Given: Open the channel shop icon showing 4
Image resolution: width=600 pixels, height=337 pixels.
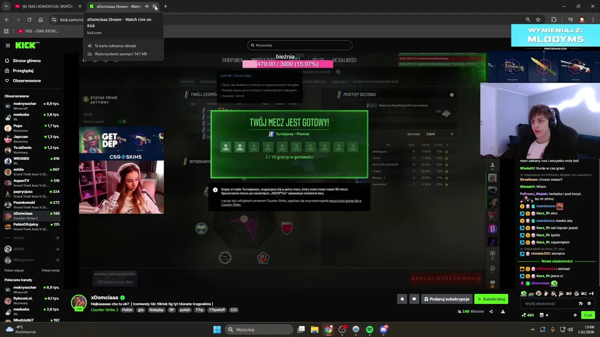Looking at the screenshot, I should tap(544, 315).
